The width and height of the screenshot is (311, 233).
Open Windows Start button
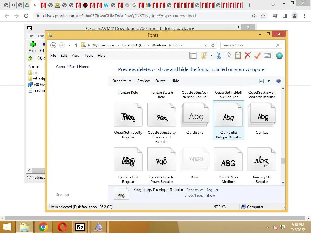pos(7,227)
